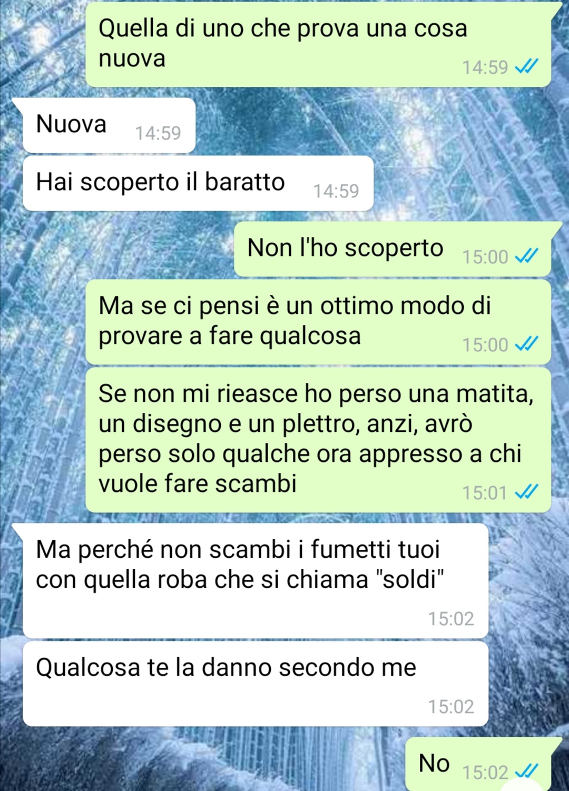Tap the 15:02 timestamp under 'soldi' message

pos(451,618)
